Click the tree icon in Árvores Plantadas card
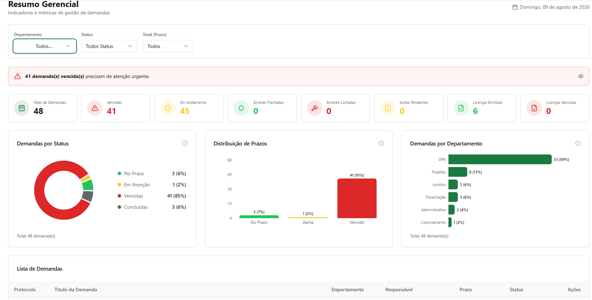Viewport: 592px width, 300px height. point(241,108)
